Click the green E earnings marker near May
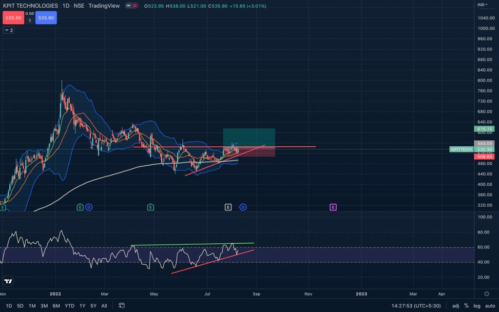499x312 pixels. (x=151, y=207)
